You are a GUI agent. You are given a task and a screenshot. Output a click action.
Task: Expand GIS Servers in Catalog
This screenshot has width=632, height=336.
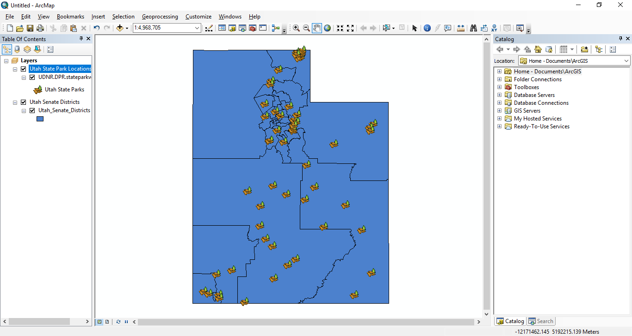[x=499, y=111]
